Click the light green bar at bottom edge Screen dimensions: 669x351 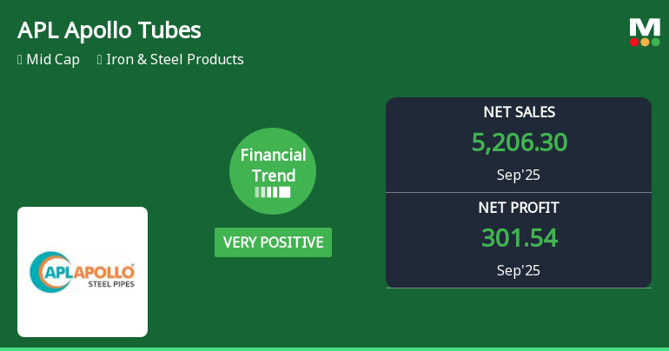[x=334, y=348]
